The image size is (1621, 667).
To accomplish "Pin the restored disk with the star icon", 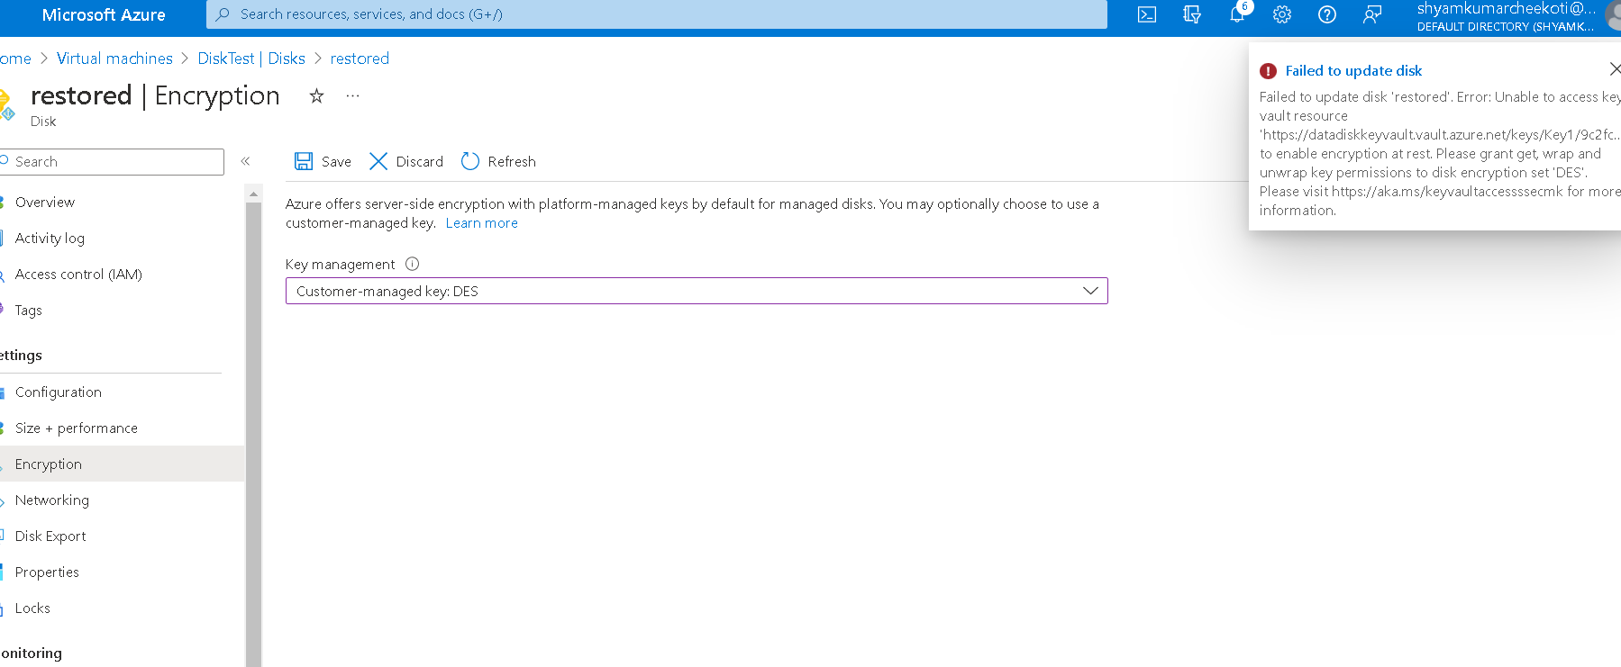I will (316, 95).
